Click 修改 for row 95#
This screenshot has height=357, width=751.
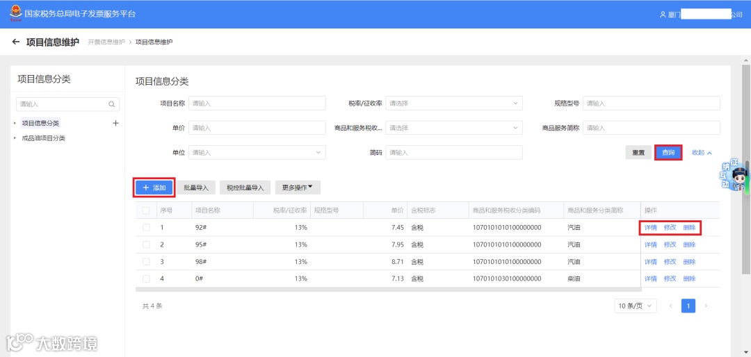click(x=670, y=244)
